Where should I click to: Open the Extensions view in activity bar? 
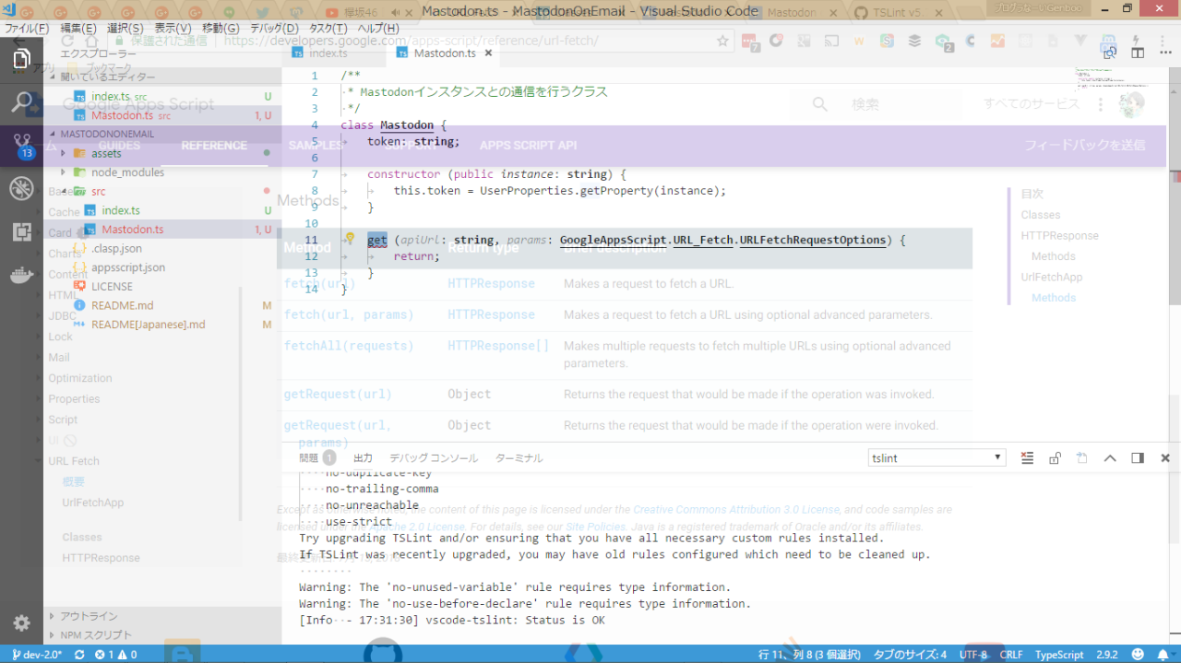[21, 232]
